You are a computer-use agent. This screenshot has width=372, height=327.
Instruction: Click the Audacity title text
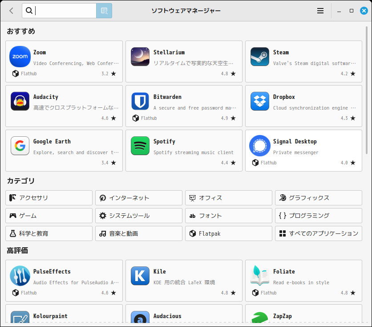46,97
